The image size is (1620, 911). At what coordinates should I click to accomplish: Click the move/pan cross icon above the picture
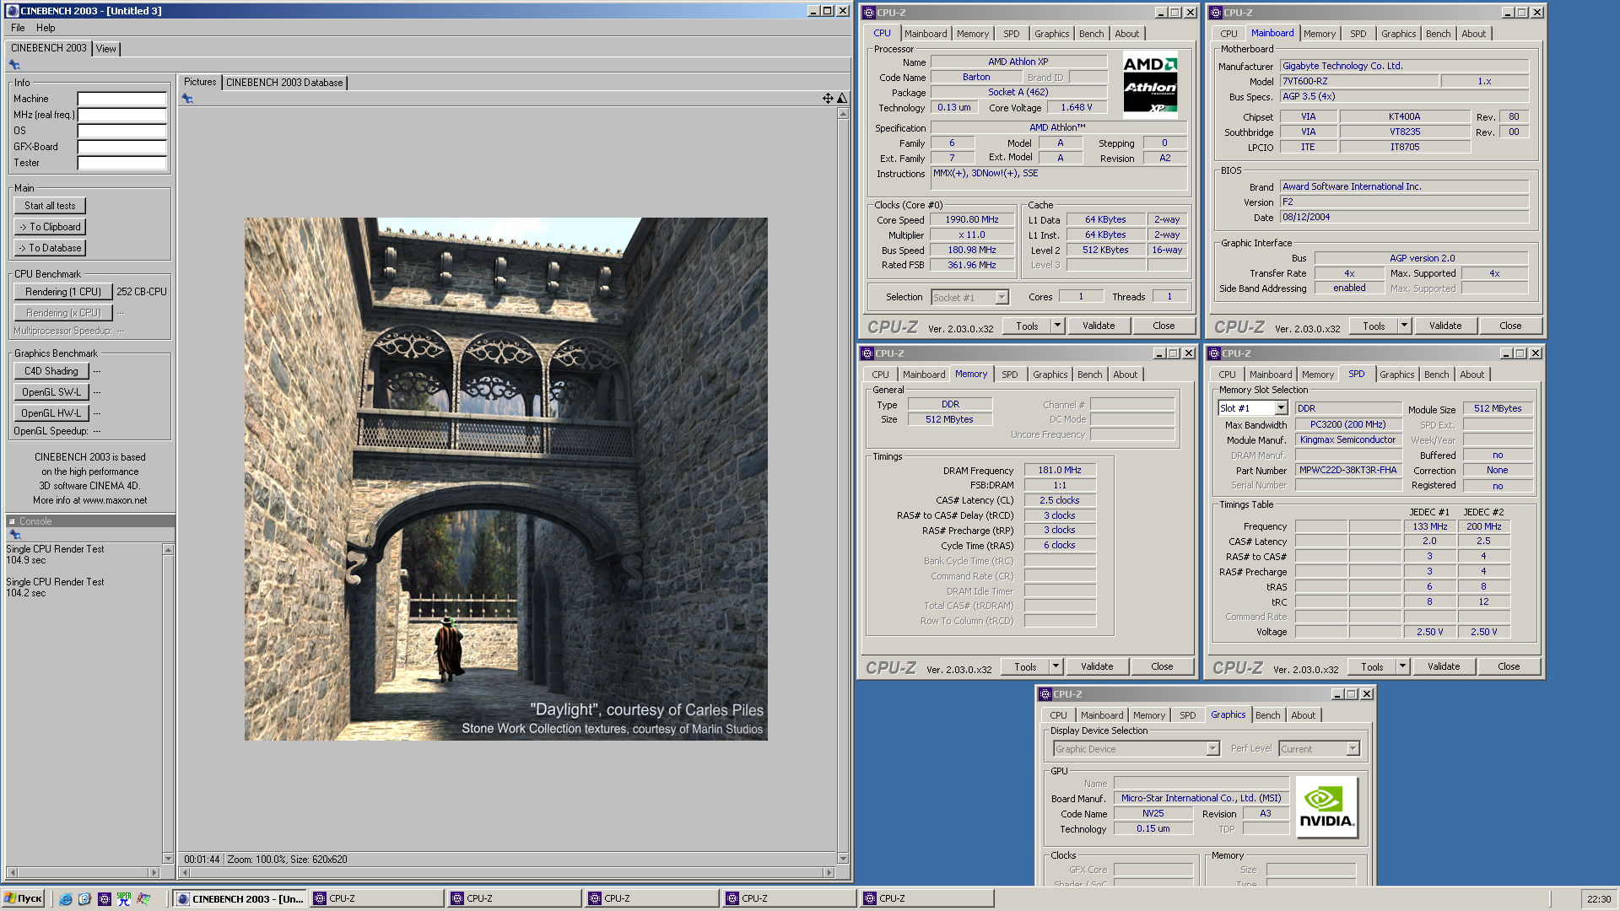tap(828, 99)
